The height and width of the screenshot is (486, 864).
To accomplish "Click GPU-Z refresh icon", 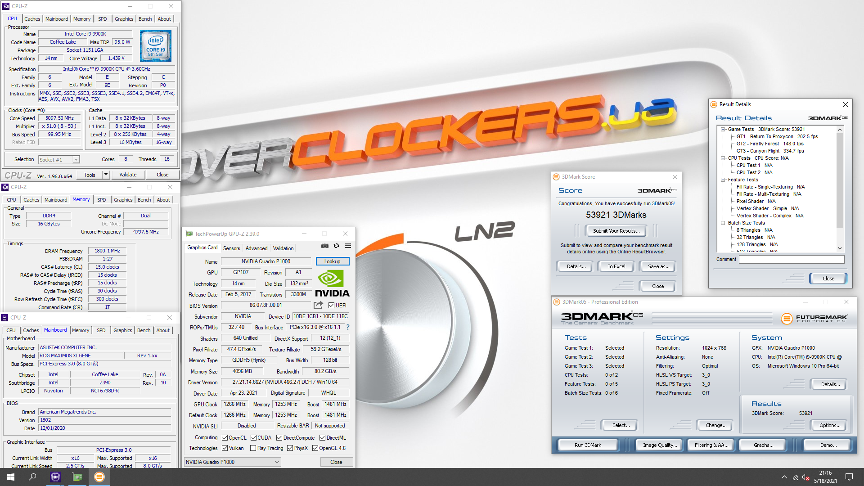I will (336, 246).
